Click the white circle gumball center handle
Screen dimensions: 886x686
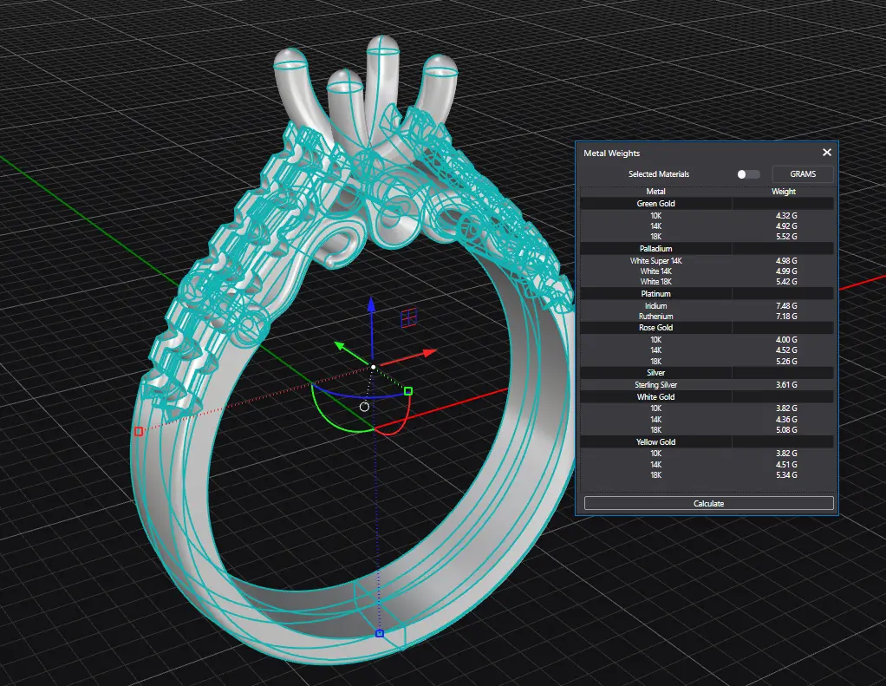click(x=364, y=407)
